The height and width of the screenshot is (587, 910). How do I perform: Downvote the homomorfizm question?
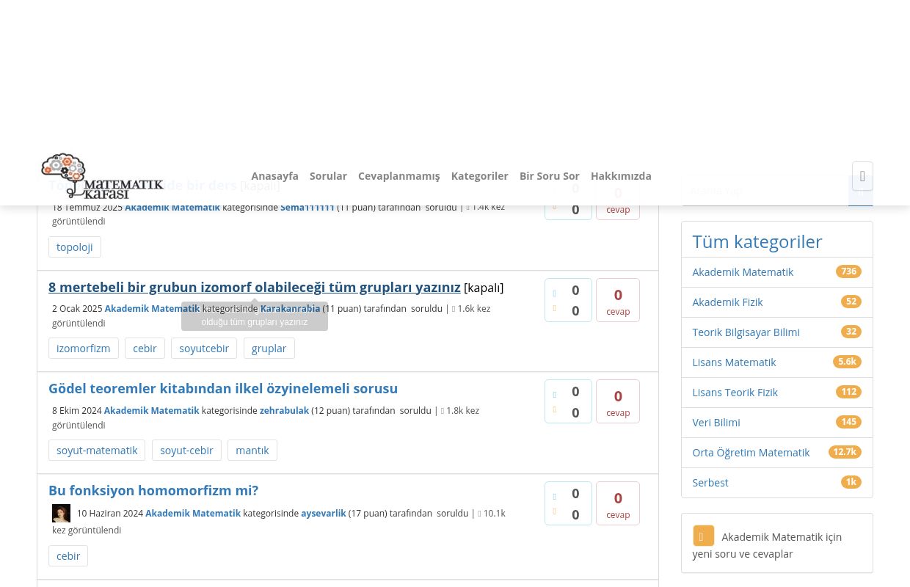click(x=555, y=512)
